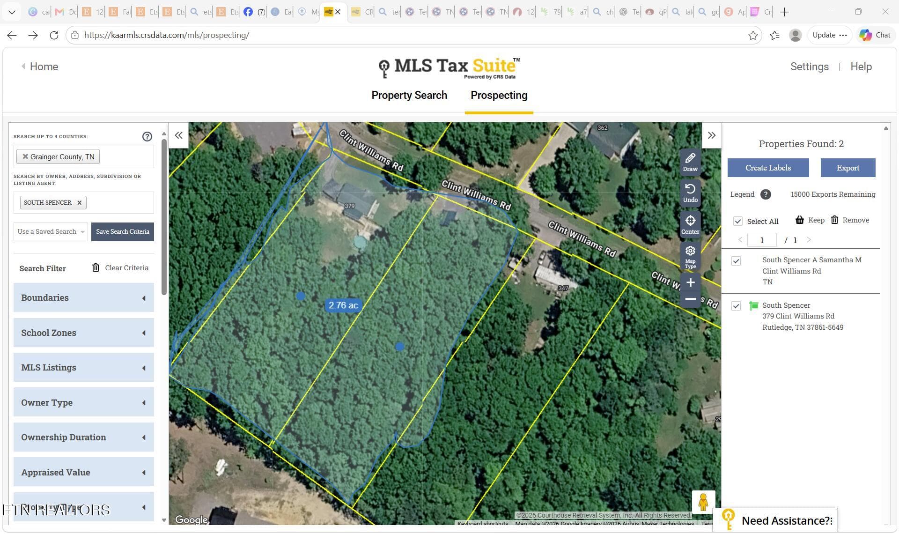Open Map Type options
This screenshot has width=899, height=534.
click(690, 257)
